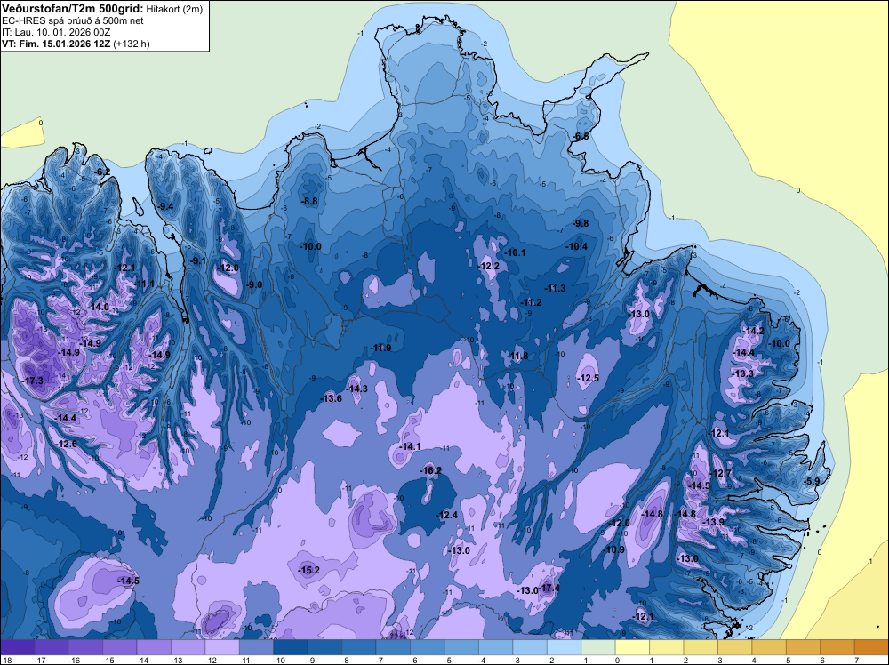Click the -9.4 temperature label
889x665 pixels.
165,206
